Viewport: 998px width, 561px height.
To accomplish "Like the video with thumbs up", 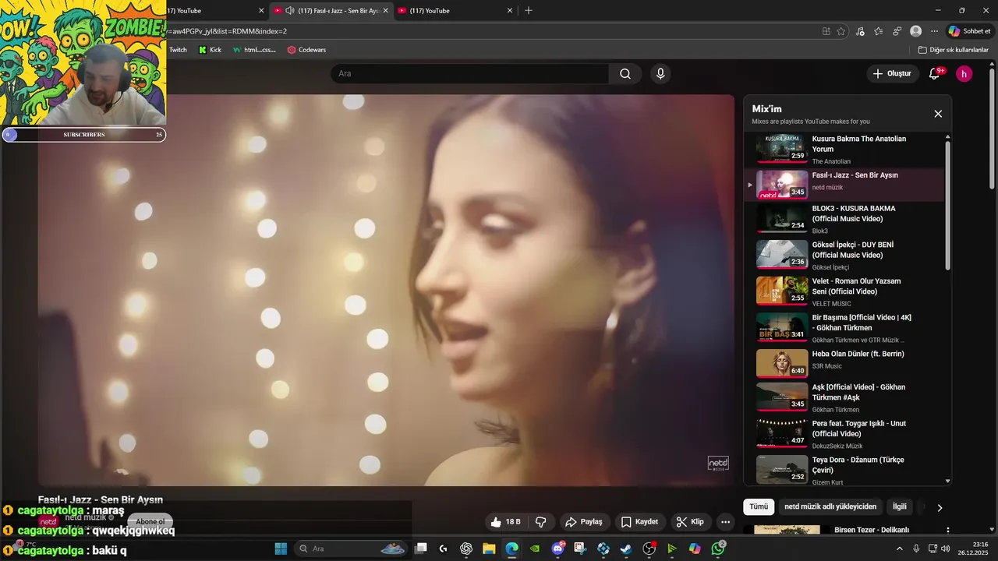I will coord(505,522).
